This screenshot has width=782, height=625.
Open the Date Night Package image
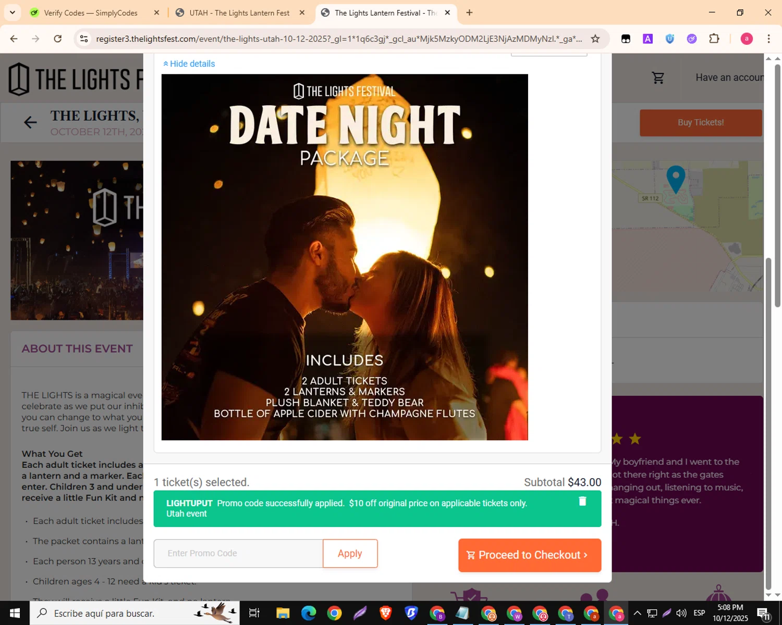click(x=345, y=257)
